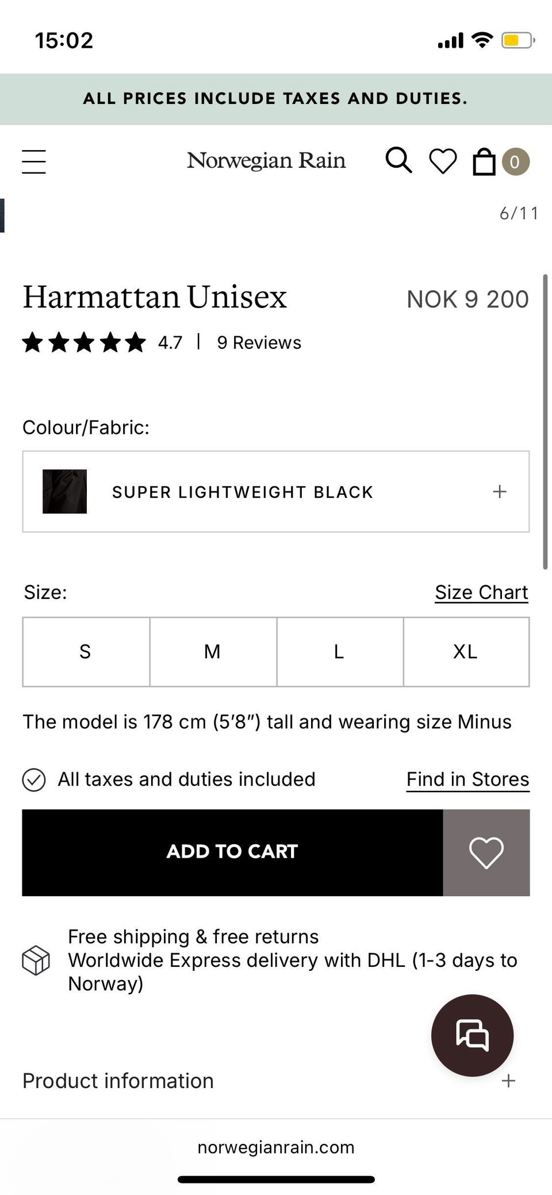Expand the Product information section
The height and width of the screenshot is (1195, 552).
click(276, 1081)
